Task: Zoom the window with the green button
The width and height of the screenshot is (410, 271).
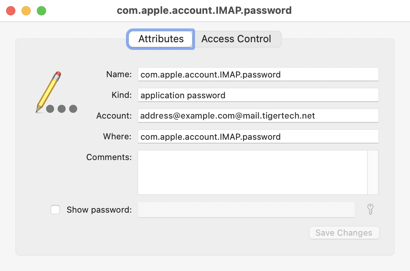Action: [41, 11]
